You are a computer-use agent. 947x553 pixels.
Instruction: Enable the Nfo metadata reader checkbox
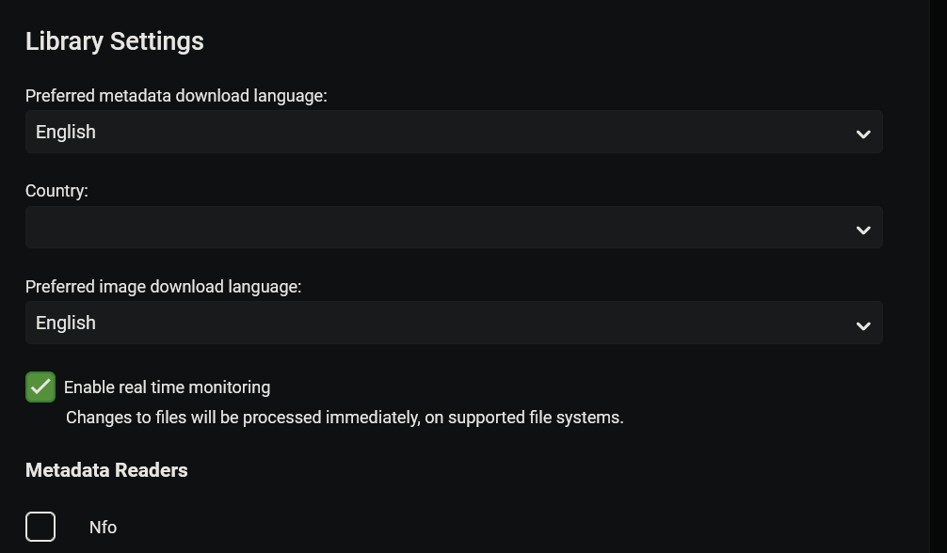40,527
